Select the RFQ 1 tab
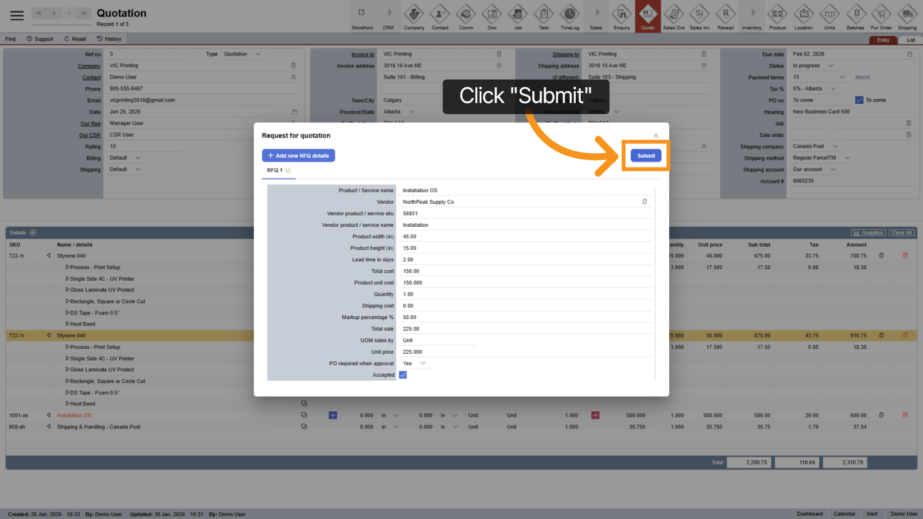Image resolution: width=923 pixels, height=519 pixels. 275,170
